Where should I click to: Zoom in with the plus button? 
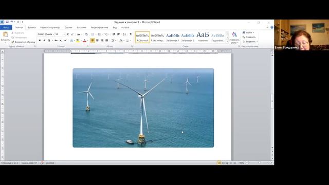point(271,163)
